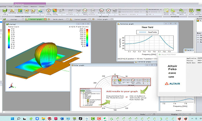Image resolution: width=202 pixels, height=121 pixels.
Task: Select the Polar graph1 window title bar
Action: coord(114,65)
